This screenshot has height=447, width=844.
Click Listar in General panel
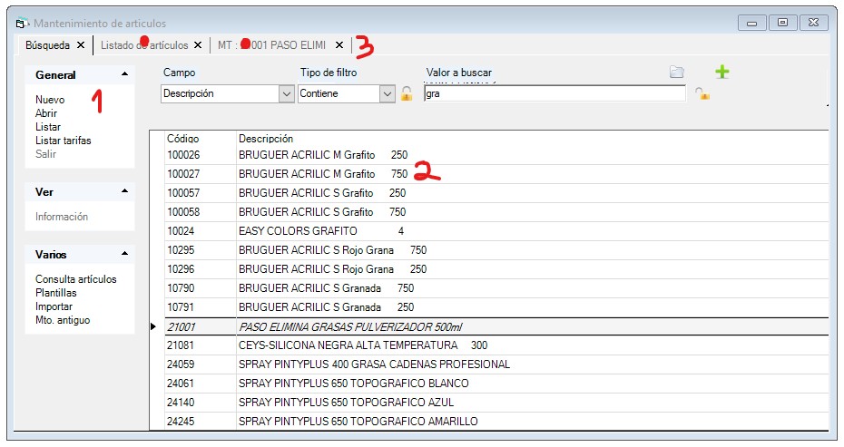tap(48, 127)
